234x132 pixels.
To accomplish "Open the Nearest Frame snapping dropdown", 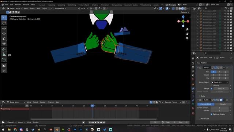I will coord(173,102).
